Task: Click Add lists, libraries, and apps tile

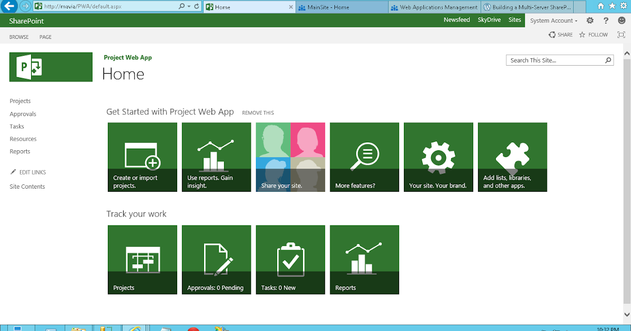Action: (513, 157)
